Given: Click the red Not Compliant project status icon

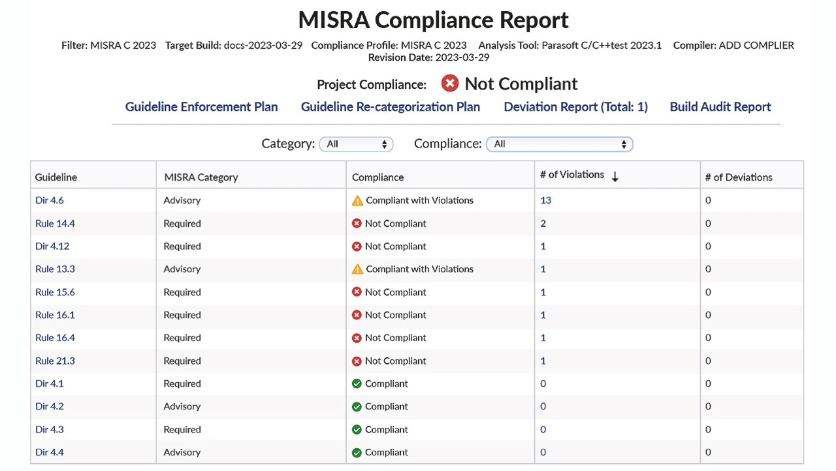Looking at the screenshot, I should click(x=449, y=84).
